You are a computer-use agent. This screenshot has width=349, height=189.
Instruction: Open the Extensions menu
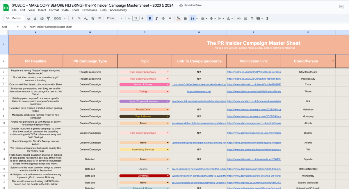90,10
